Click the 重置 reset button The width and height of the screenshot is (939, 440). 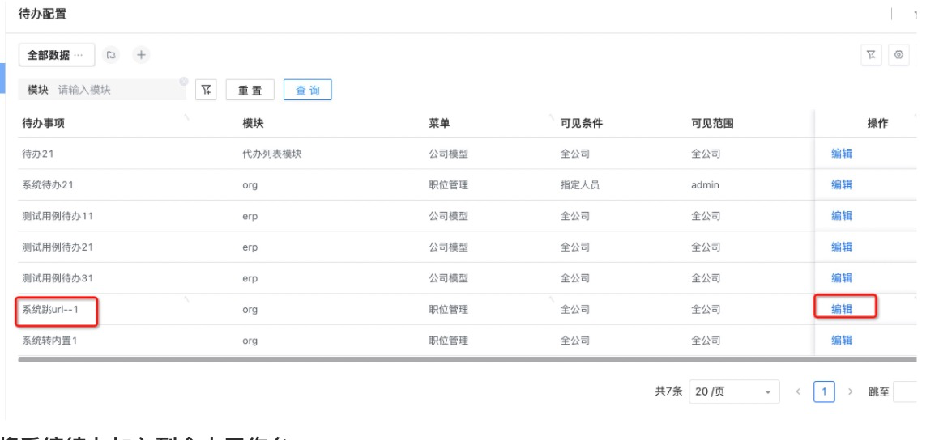coord(250,91)
